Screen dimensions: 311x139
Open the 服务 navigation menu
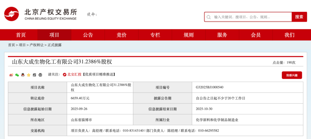pyautogui.click(x=222, y=35)
